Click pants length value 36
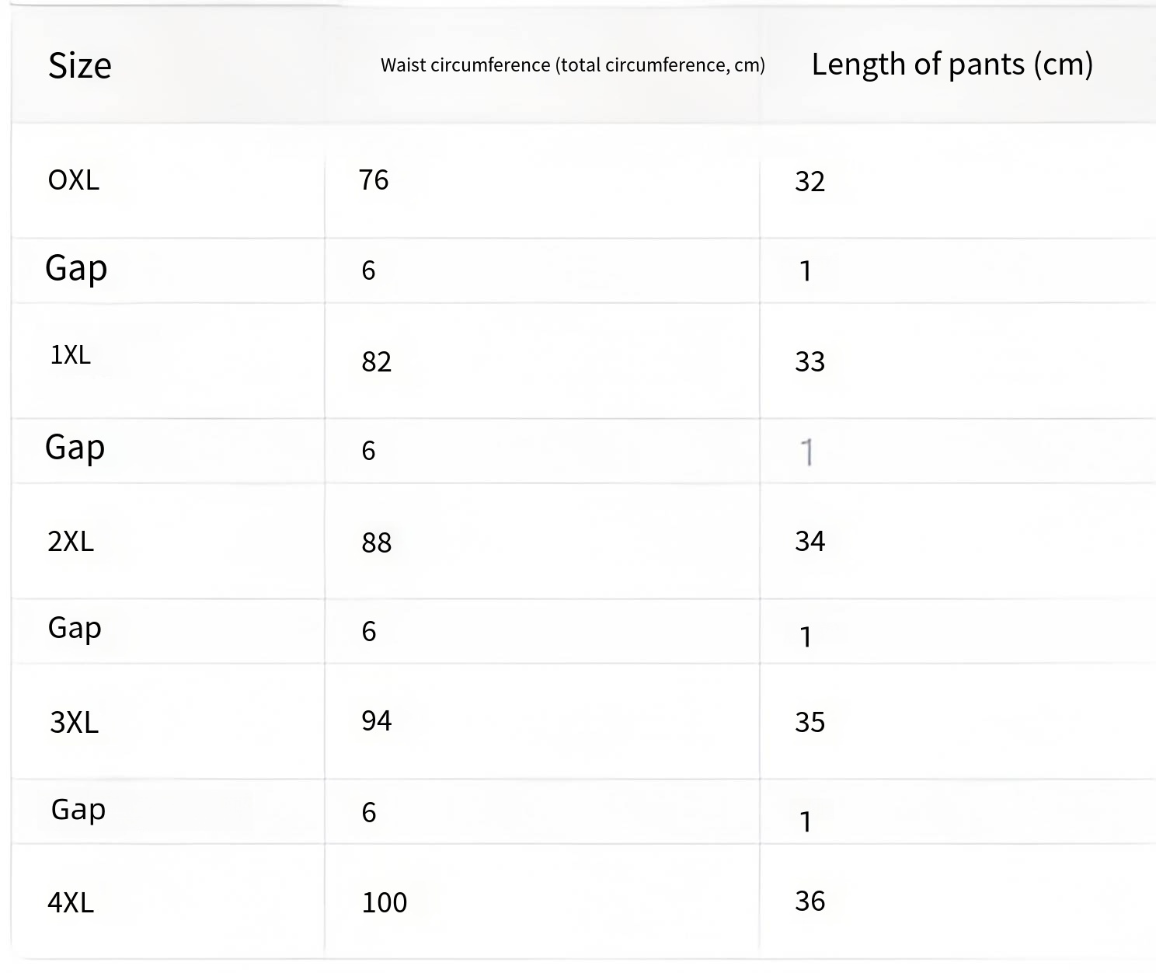The width and height of the screenshot is (1156, 973). pos(810,902)
